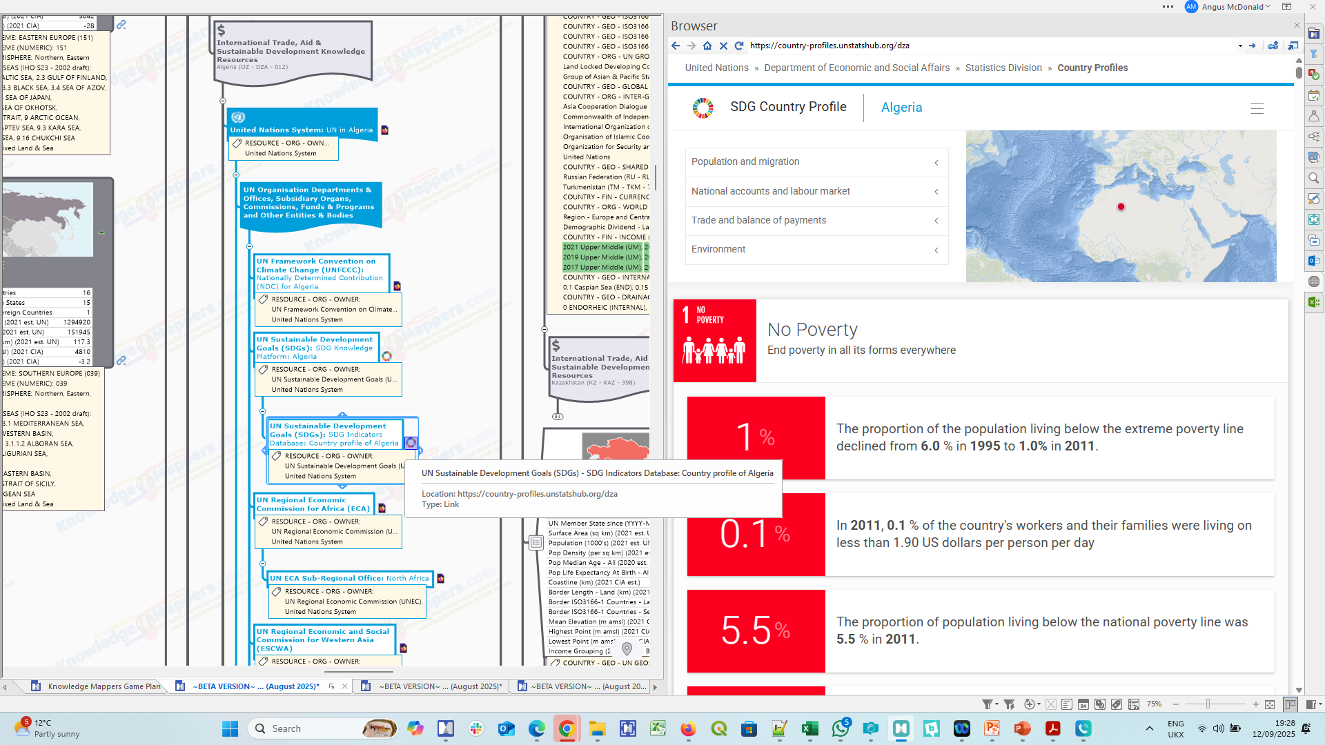Open the Department of Economic and Social Affairs link

[x=856, y=68]
